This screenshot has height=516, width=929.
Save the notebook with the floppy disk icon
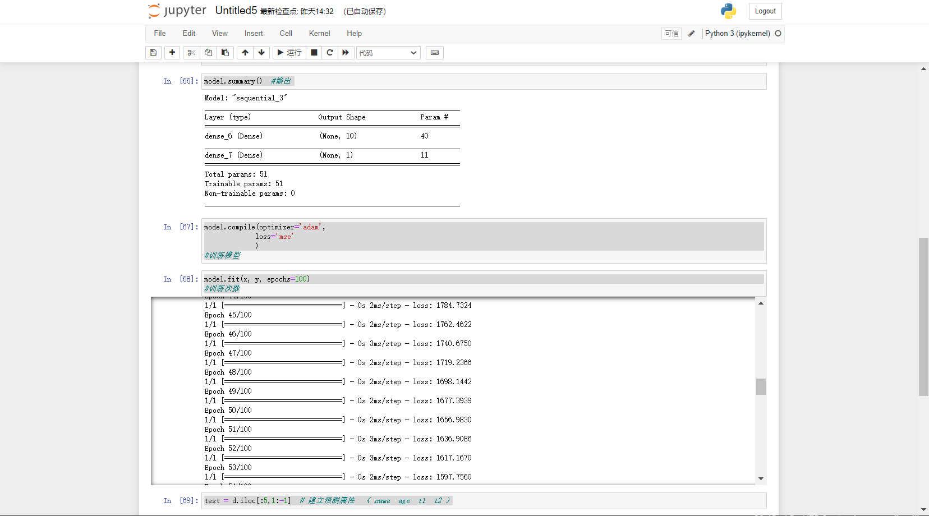(153, 53)
